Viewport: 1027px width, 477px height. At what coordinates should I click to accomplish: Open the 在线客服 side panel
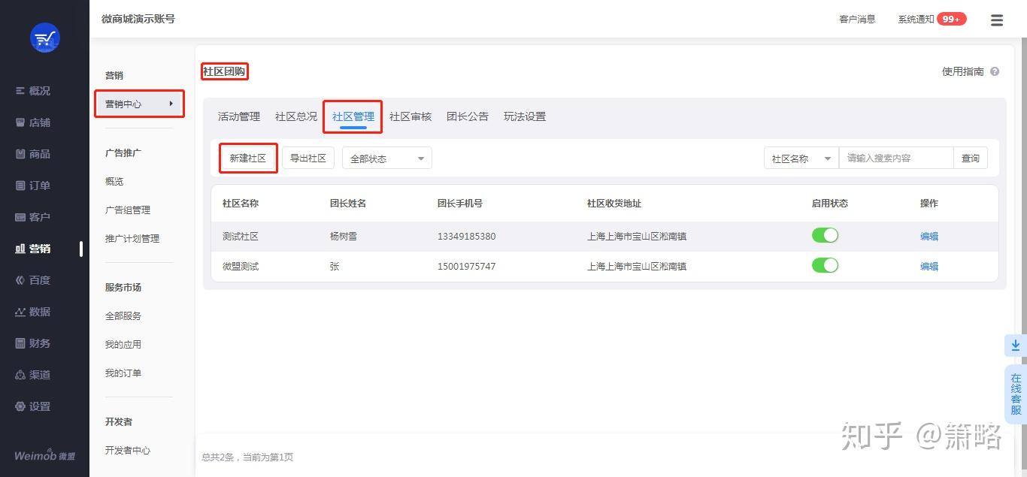pyautogui.click(x=1016, y=394)
